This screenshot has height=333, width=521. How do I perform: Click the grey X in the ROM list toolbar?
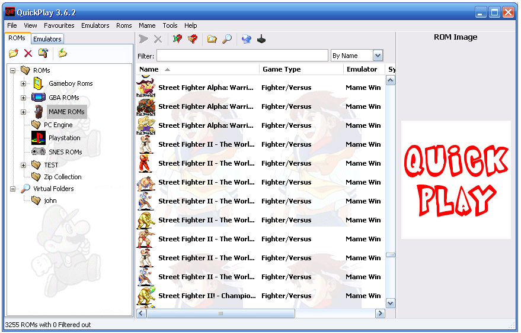(x=158, y=39)
